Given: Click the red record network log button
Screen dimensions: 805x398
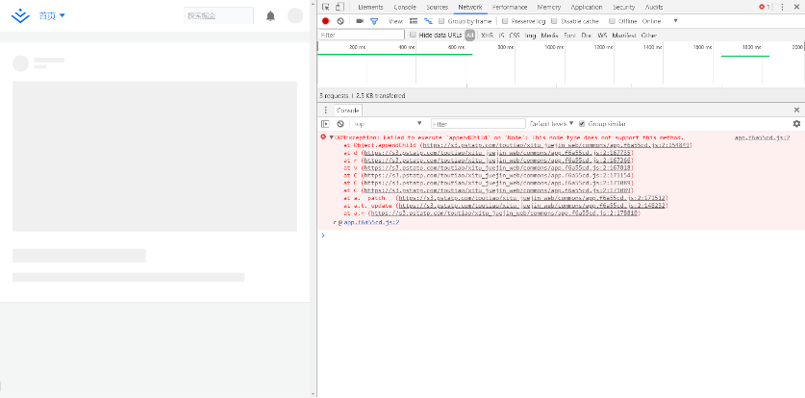Looking at the screenshot, I should [x=325, y=20].
